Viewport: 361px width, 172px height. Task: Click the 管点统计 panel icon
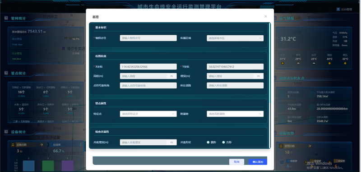point(6,73)
